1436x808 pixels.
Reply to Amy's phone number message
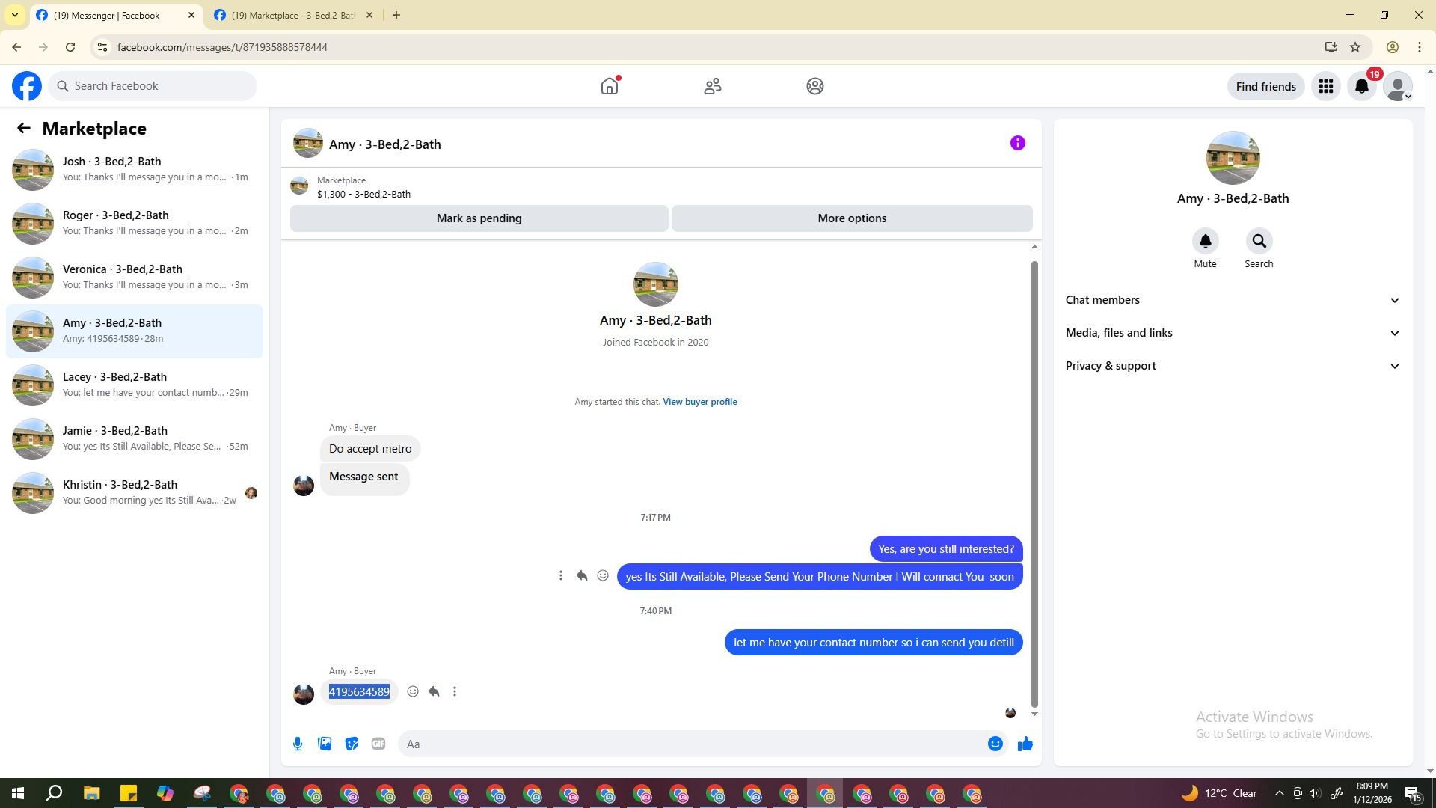434,691
